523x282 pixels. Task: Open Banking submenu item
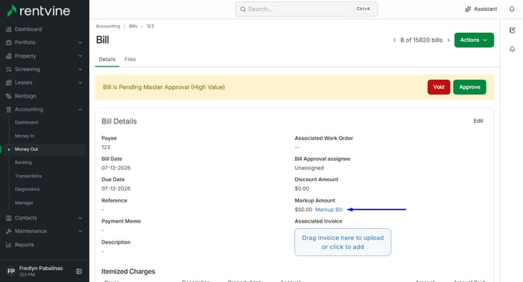(23, 162)
